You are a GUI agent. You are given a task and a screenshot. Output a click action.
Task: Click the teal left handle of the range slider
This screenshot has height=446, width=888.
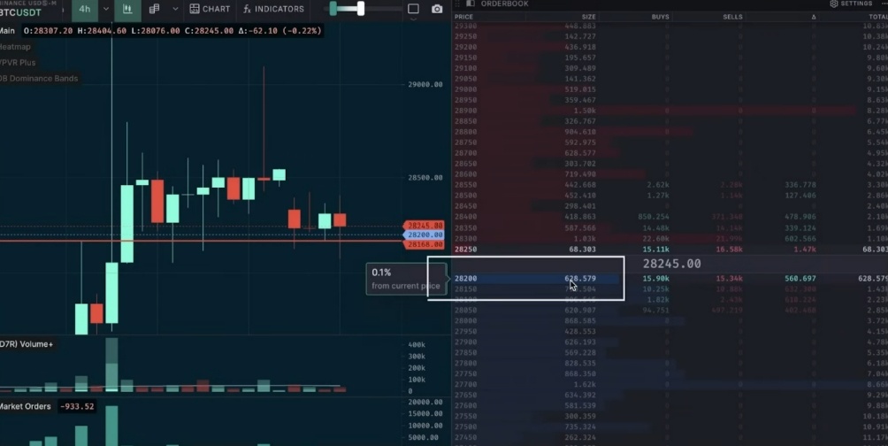[333, 9]
